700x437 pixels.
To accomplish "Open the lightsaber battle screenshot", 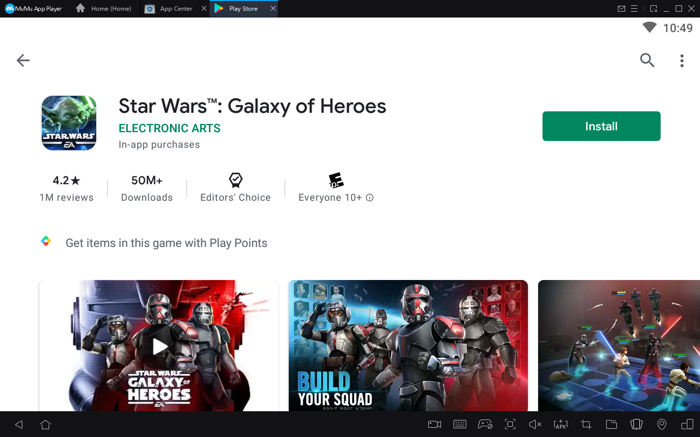I will [619, 346].
